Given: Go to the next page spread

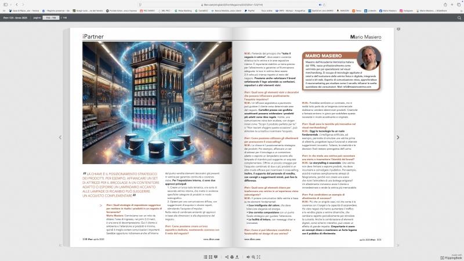Looking at the screenshot, I should (x=398, y=137).
